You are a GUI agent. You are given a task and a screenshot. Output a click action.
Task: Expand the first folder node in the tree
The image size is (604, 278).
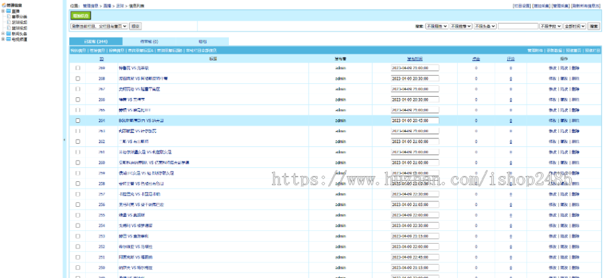(3, 11)
